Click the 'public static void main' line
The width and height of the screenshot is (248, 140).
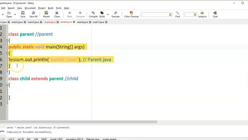(46, 47)
